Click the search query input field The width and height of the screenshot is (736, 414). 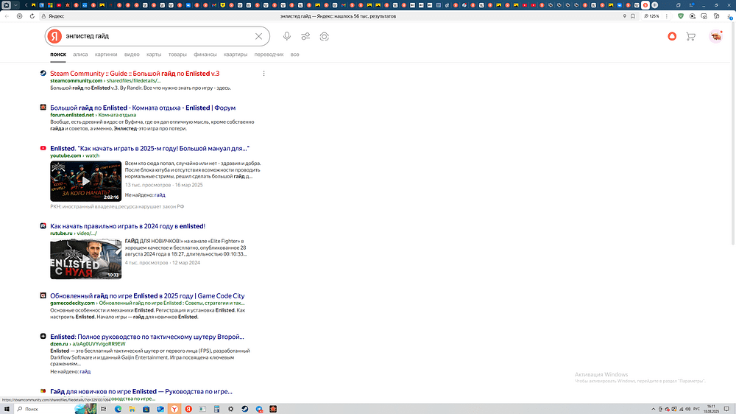(x=158, y=36)
